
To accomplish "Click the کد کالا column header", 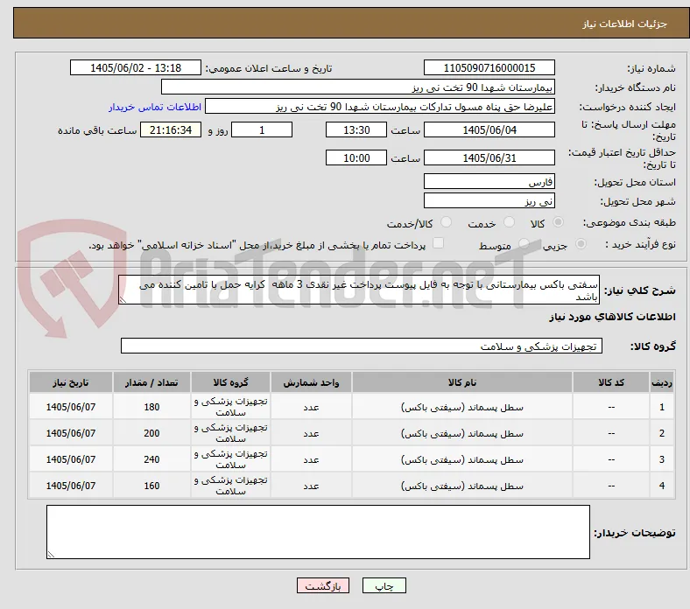I will 611,382.
